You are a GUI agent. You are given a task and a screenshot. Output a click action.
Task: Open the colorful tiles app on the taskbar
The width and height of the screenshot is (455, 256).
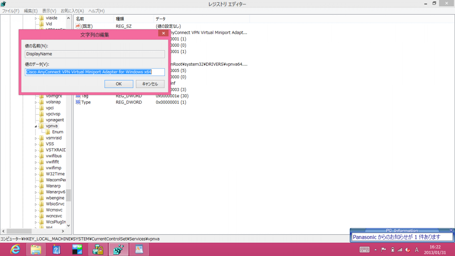tap(77, 249)
